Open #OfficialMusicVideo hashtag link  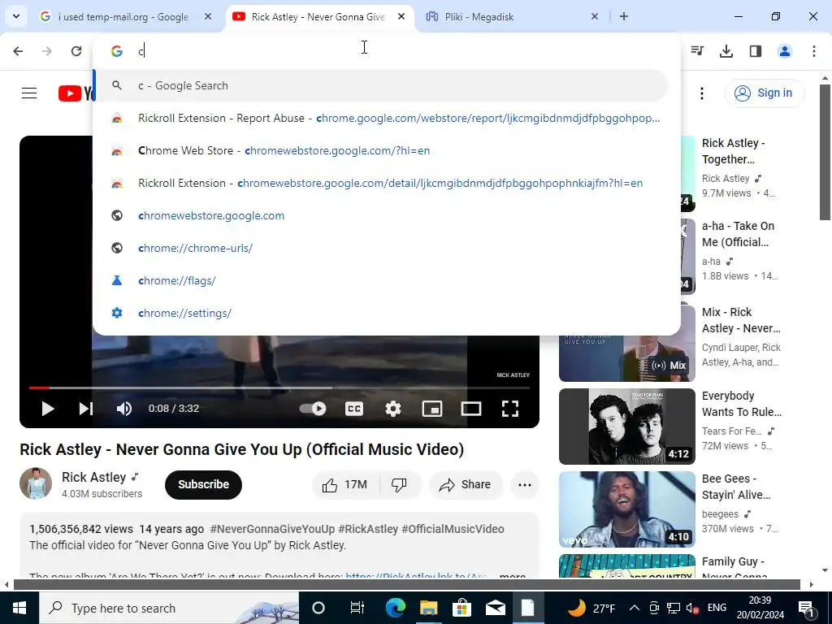click(453, 529)
